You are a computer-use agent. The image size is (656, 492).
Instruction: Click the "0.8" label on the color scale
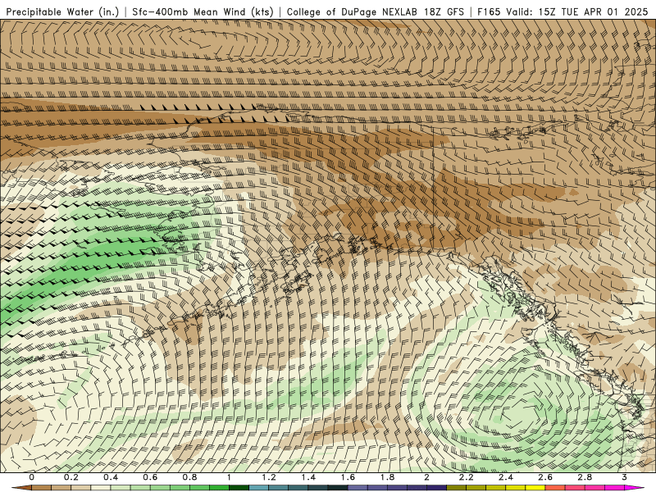click(x=189, y=477)
